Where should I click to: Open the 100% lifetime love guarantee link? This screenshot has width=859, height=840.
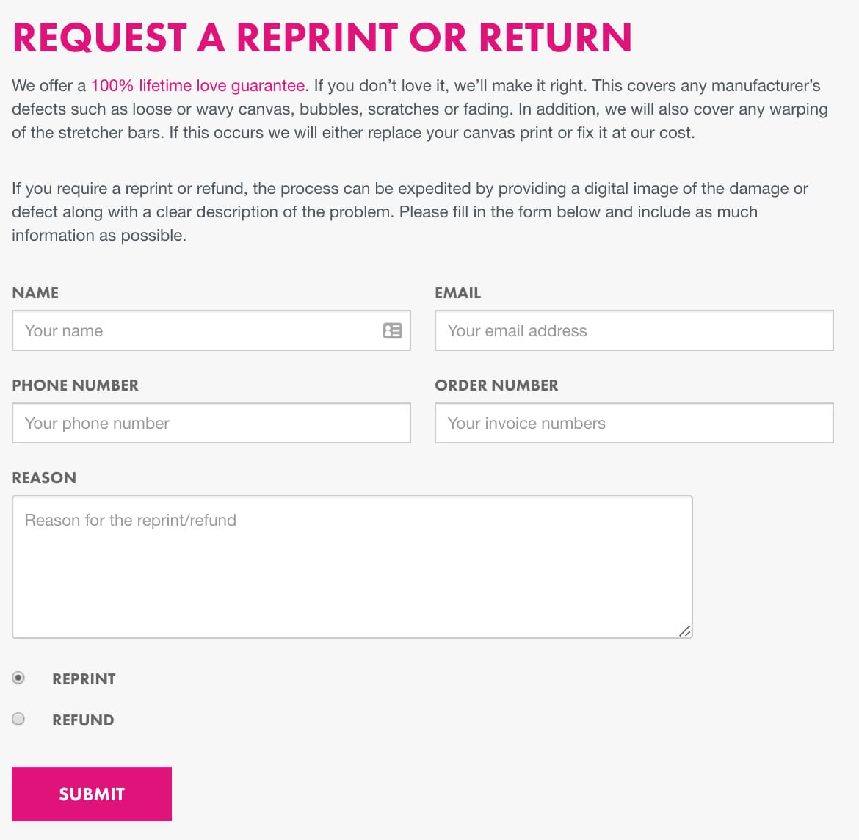197,85
